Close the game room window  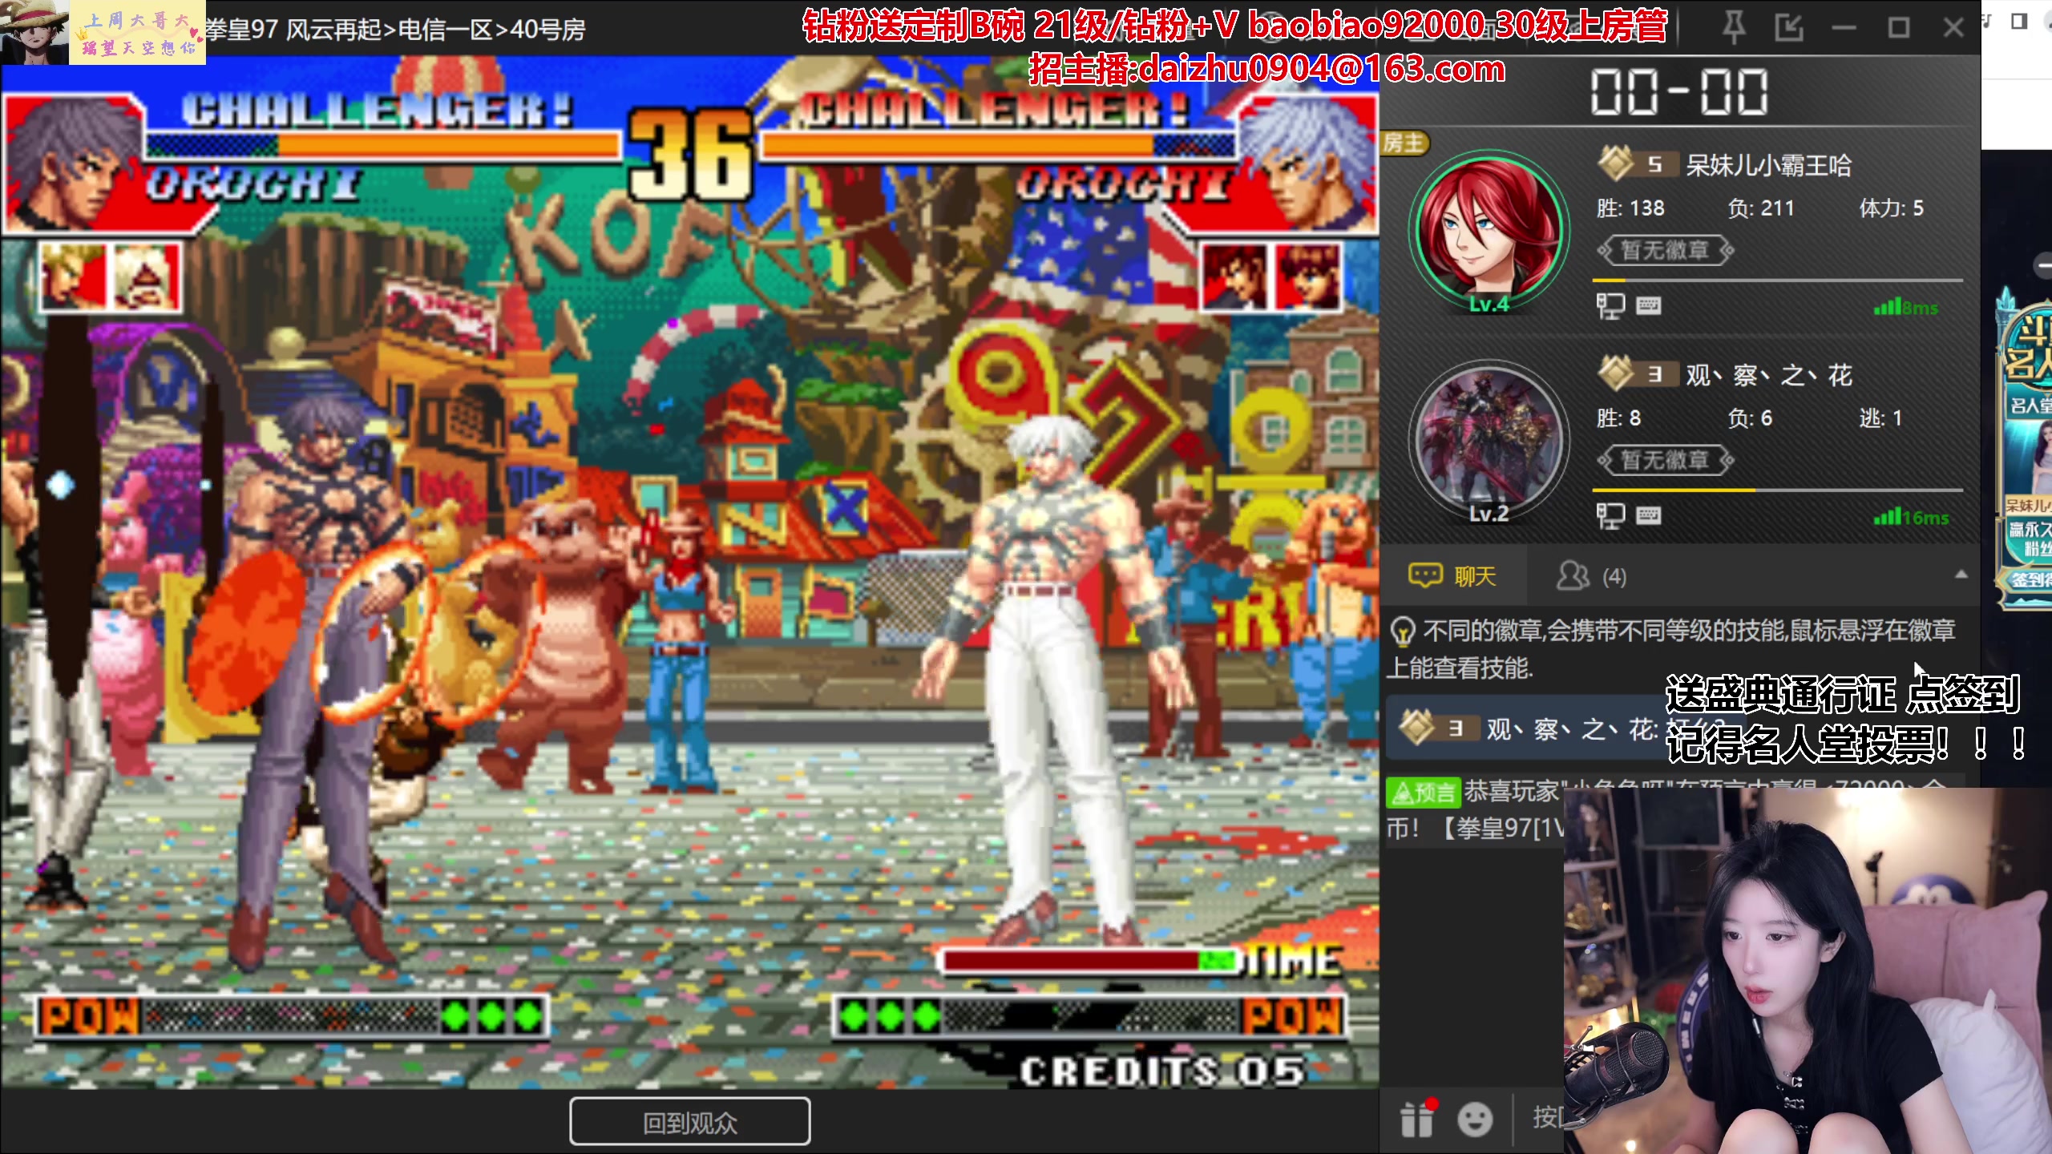[x=1953, y=28]
